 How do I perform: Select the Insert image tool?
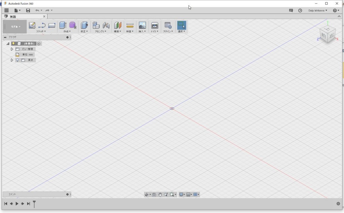142,25
